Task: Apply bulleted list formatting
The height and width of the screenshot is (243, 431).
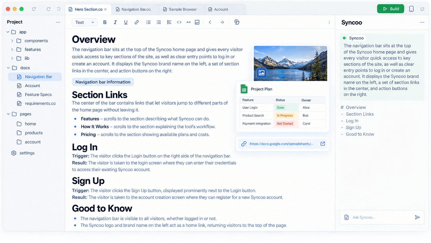Action: 148,22
